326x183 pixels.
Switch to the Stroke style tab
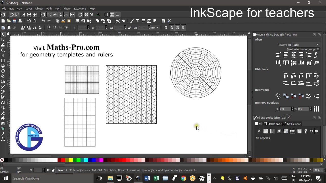[x=292, y=124]
